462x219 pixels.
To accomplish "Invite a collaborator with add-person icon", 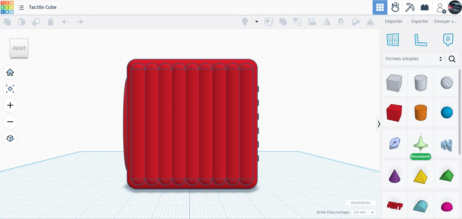I will (441, 8).
